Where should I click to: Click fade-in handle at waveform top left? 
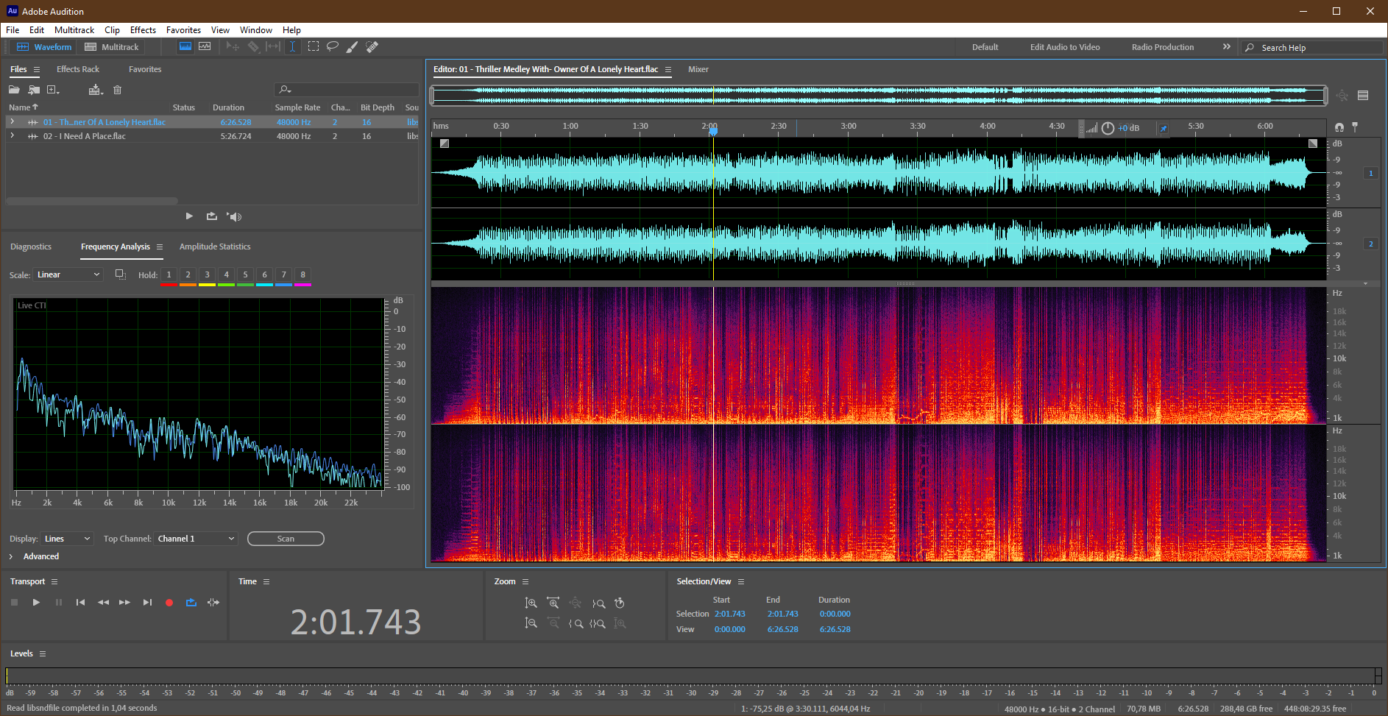tap(445, 143)
